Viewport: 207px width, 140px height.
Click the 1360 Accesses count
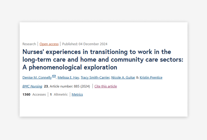pyautogui.click(x=34, y=95)
